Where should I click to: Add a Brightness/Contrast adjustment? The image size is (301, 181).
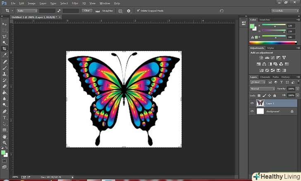[261, 58]
